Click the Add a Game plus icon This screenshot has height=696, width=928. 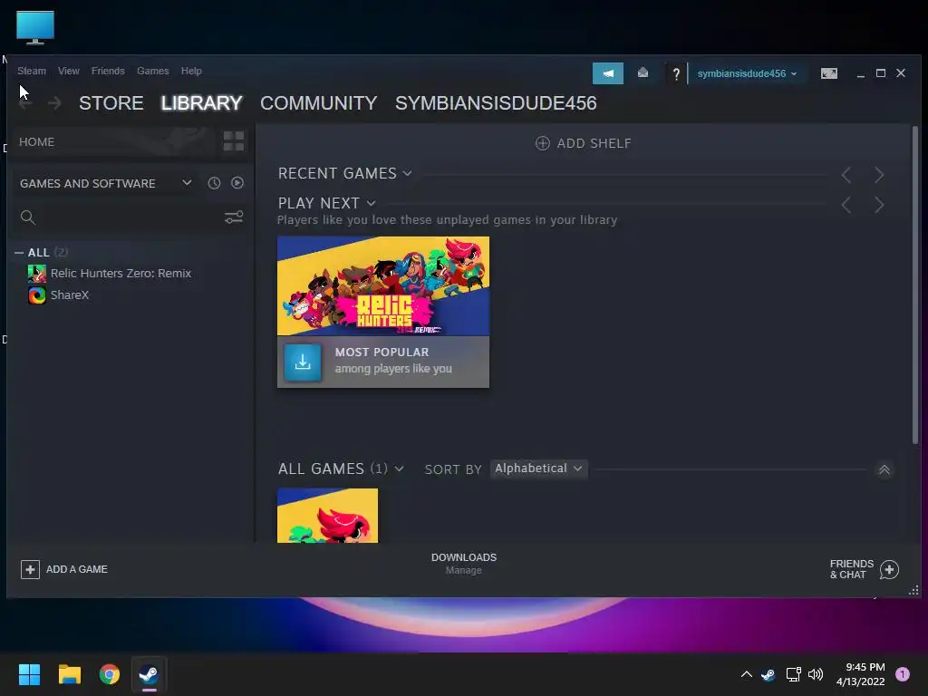coord(30,569)
